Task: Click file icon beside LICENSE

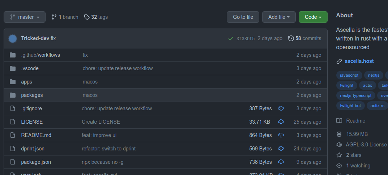Action: (x=13, y=122)
